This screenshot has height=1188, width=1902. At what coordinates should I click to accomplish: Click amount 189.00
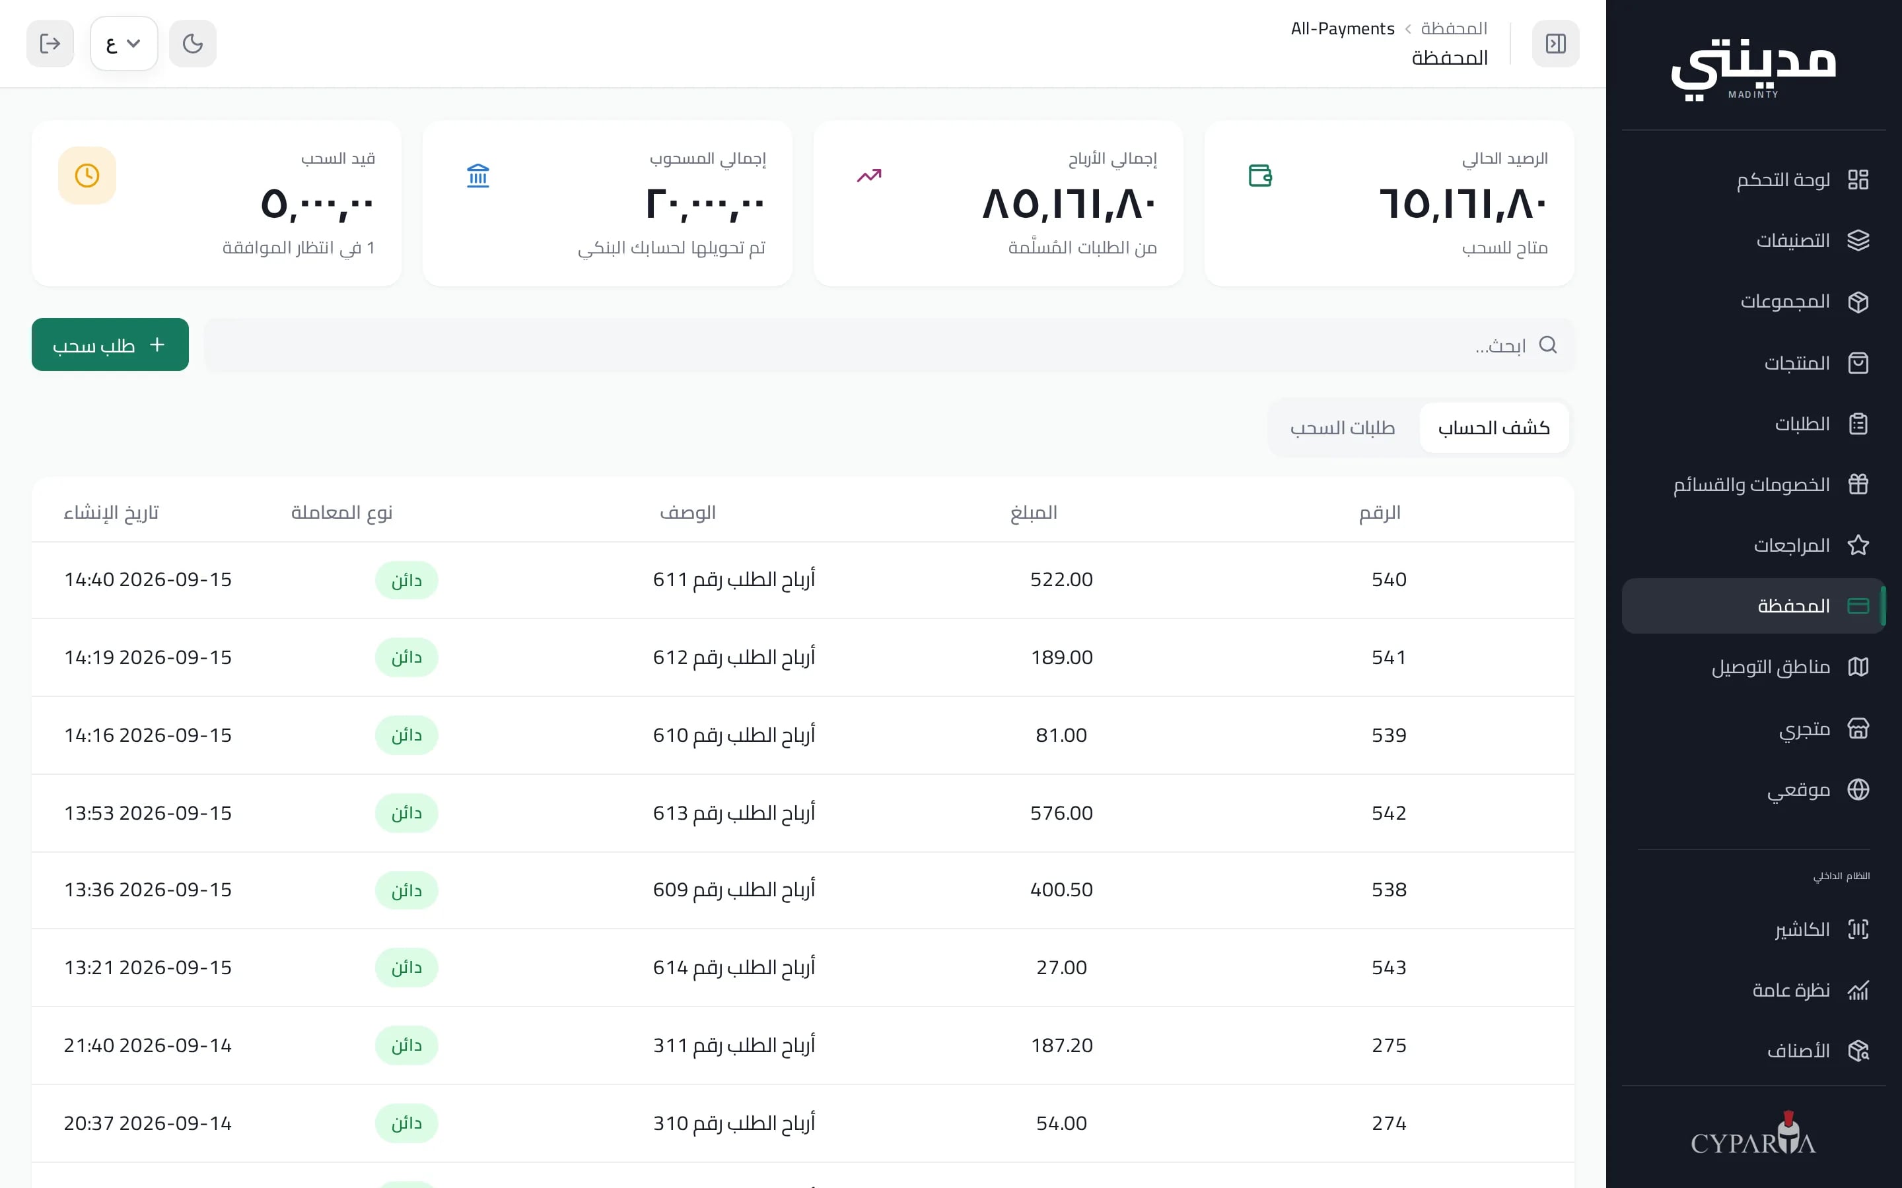(x=1062, y=657)
